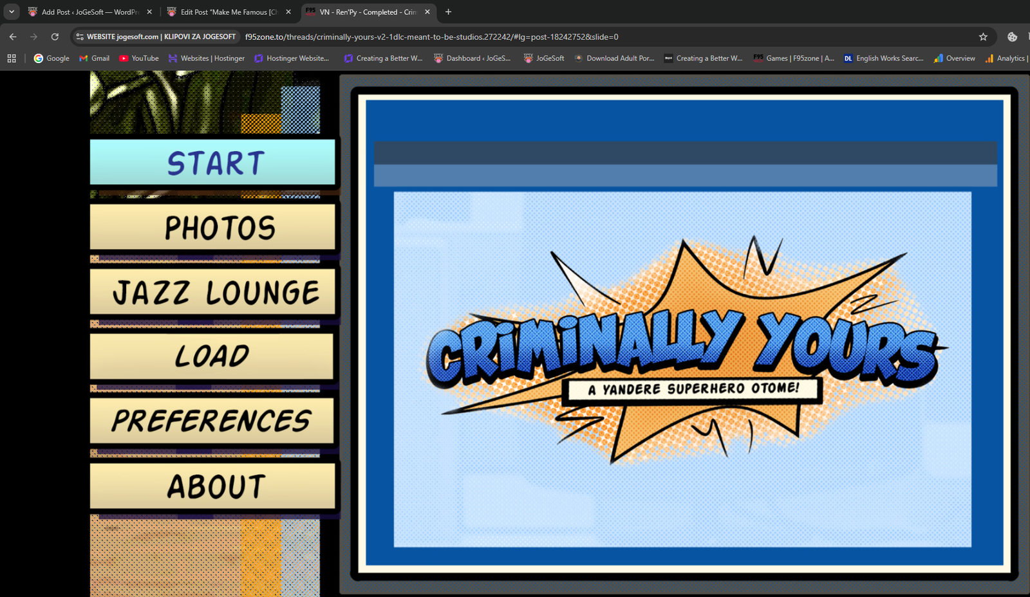Click the Criminally Yours title logo
Screen dimensions: 1030x597
[x=682, y=351]
